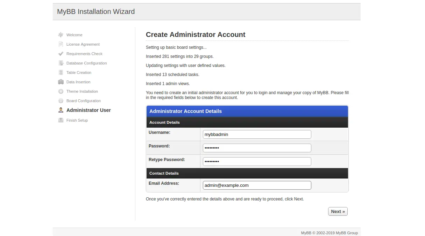This screenshot has height=236, width=425.
Task: Select the Table Creation step
Action: (79, 73)
